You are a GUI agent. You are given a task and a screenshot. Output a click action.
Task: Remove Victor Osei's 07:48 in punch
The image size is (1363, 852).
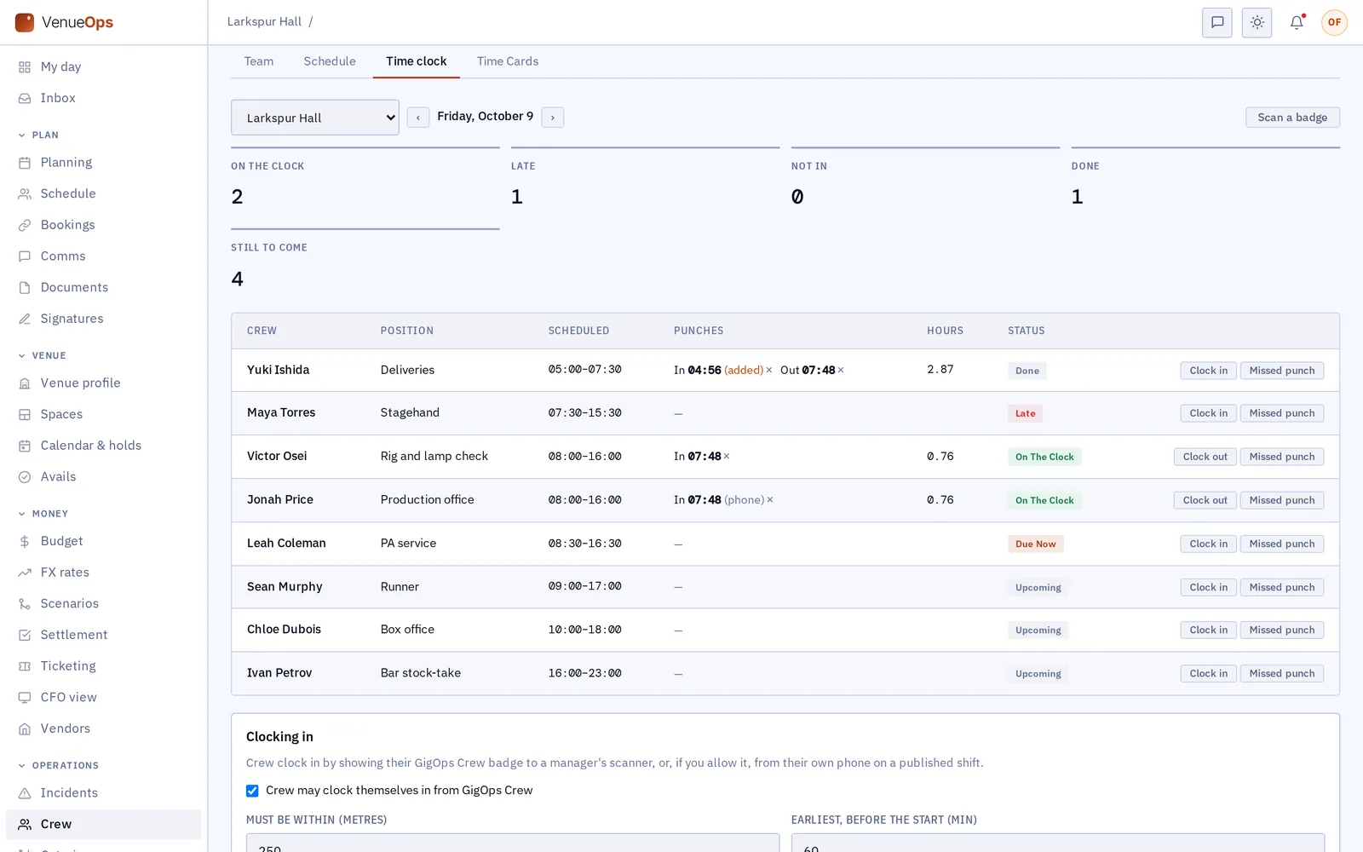click(727, 457)
